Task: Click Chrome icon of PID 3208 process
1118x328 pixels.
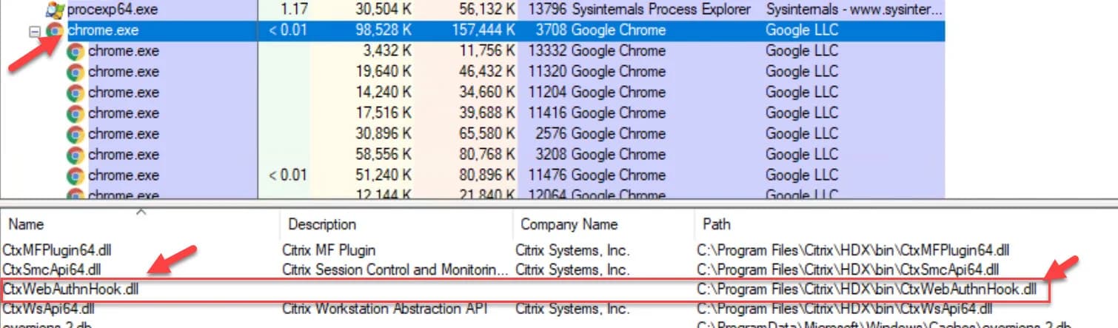Action: pos(75,155)
